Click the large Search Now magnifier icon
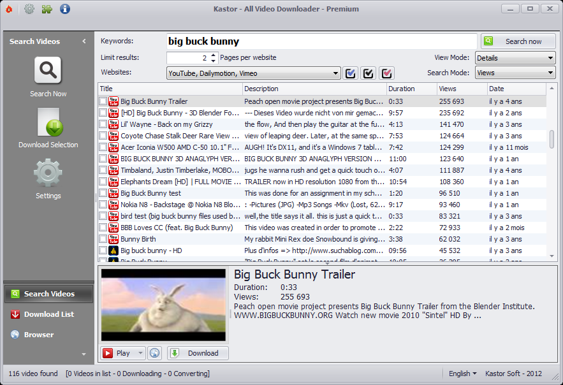Image resolution: width=563 pixels, height=385 pixels. coord(48,71)
